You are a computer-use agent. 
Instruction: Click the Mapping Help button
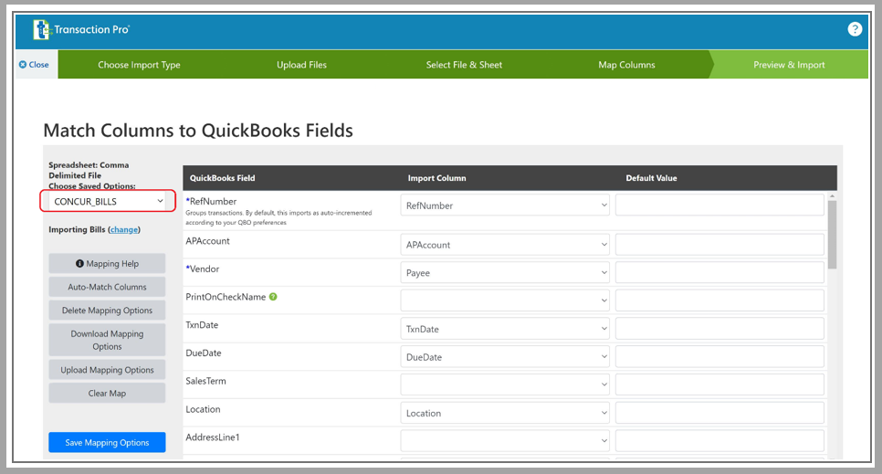[107, 263]
